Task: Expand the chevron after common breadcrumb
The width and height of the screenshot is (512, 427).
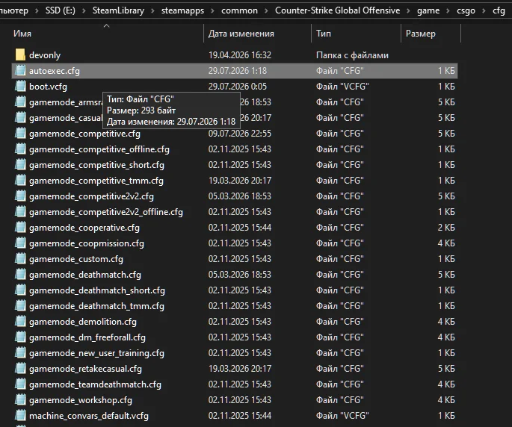Action: (x=266, y=10)
